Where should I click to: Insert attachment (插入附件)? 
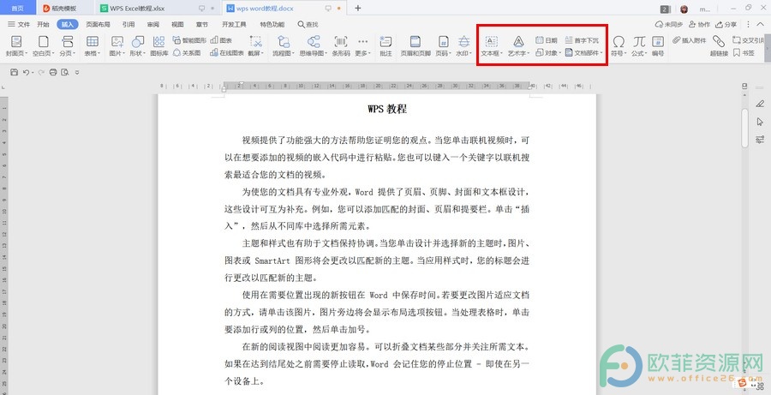click(x=690, y=40)
